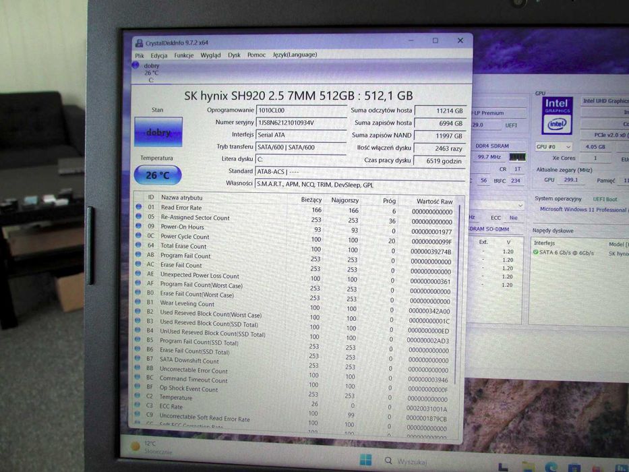Open the weather widget showing 12°C
629x472 pixels.
click(151, 447)
